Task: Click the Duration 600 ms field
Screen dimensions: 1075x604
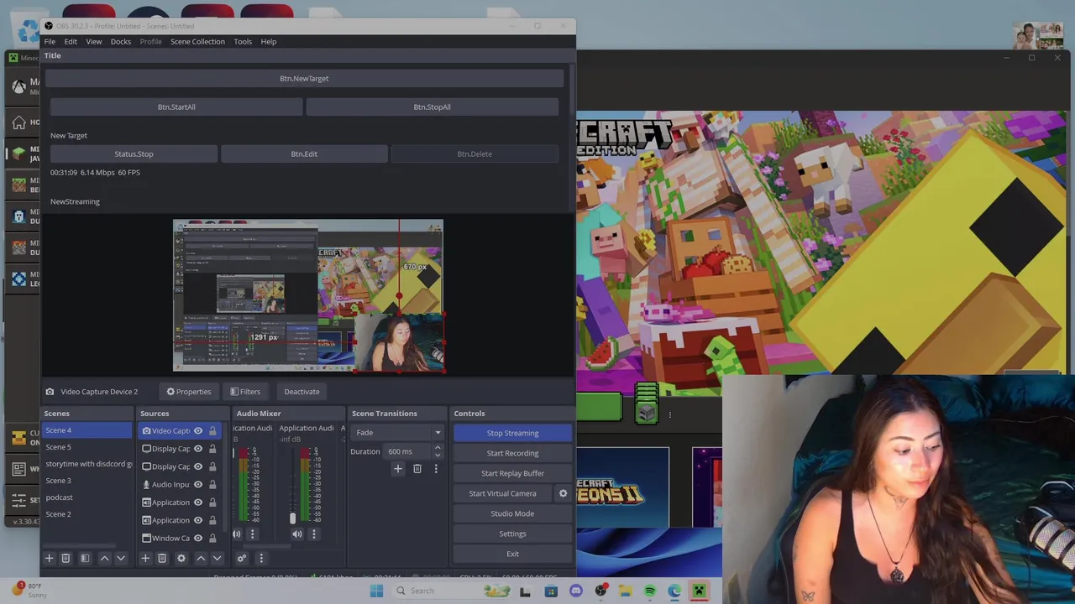Action: tap(406, 451)
